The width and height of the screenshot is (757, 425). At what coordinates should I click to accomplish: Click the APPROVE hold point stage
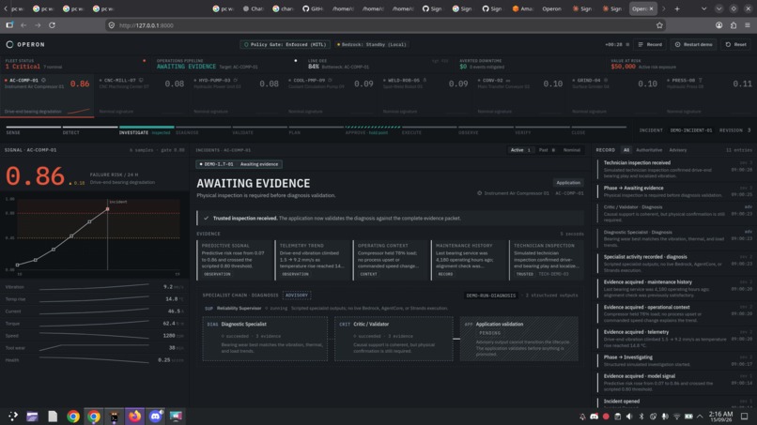pos(372,130)
